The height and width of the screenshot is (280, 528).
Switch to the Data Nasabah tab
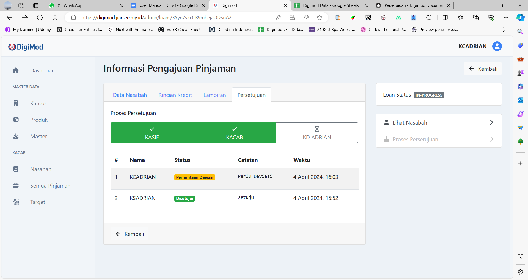(x=130, y=95)
